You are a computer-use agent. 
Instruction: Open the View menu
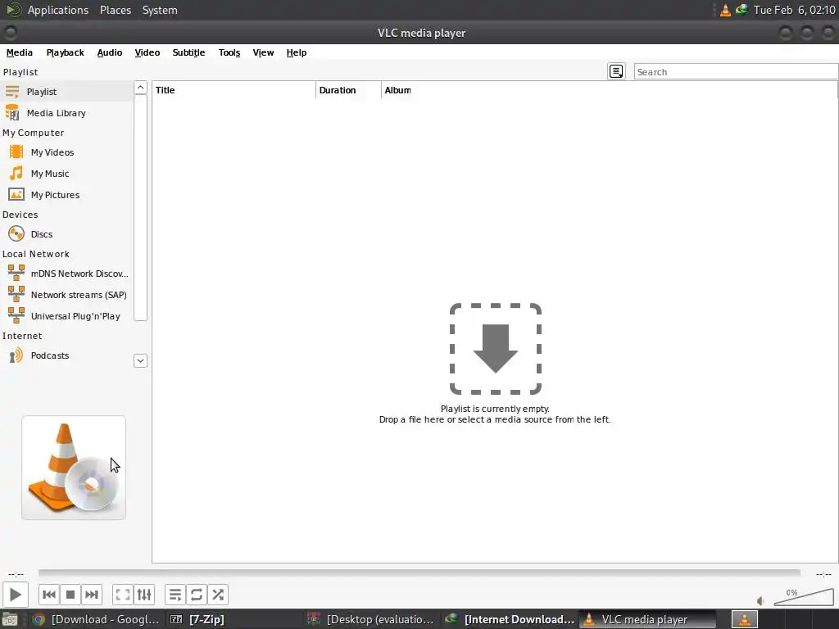pyautogui.click(x=263, y=52)
